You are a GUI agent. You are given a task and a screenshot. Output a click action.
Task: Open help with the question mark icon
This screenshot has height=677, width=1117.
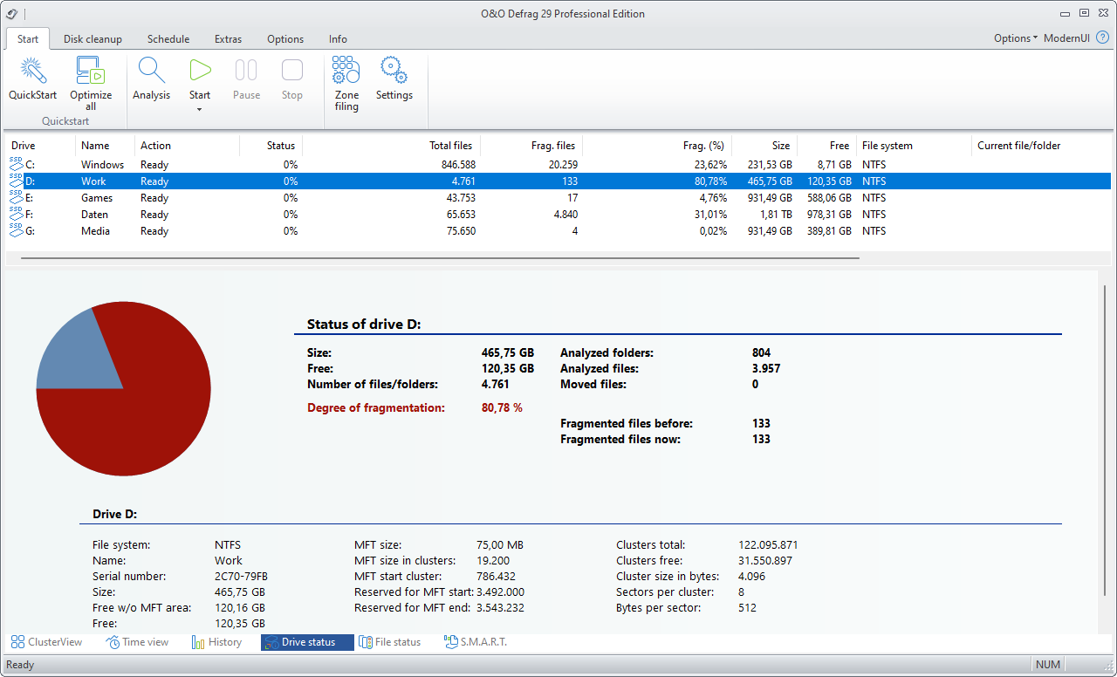point(1102,38)
